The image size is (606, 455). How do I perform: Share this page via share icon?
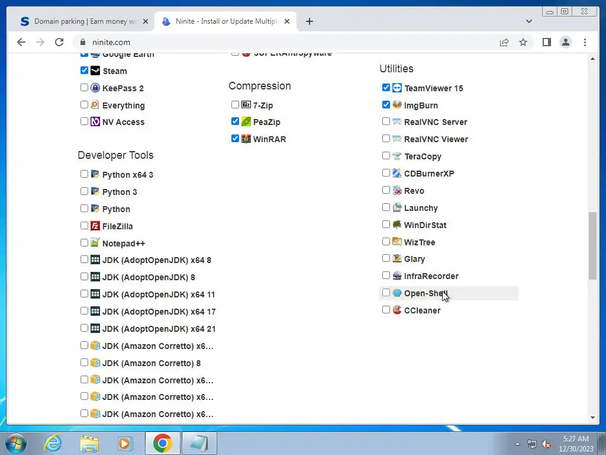(504, 42)
